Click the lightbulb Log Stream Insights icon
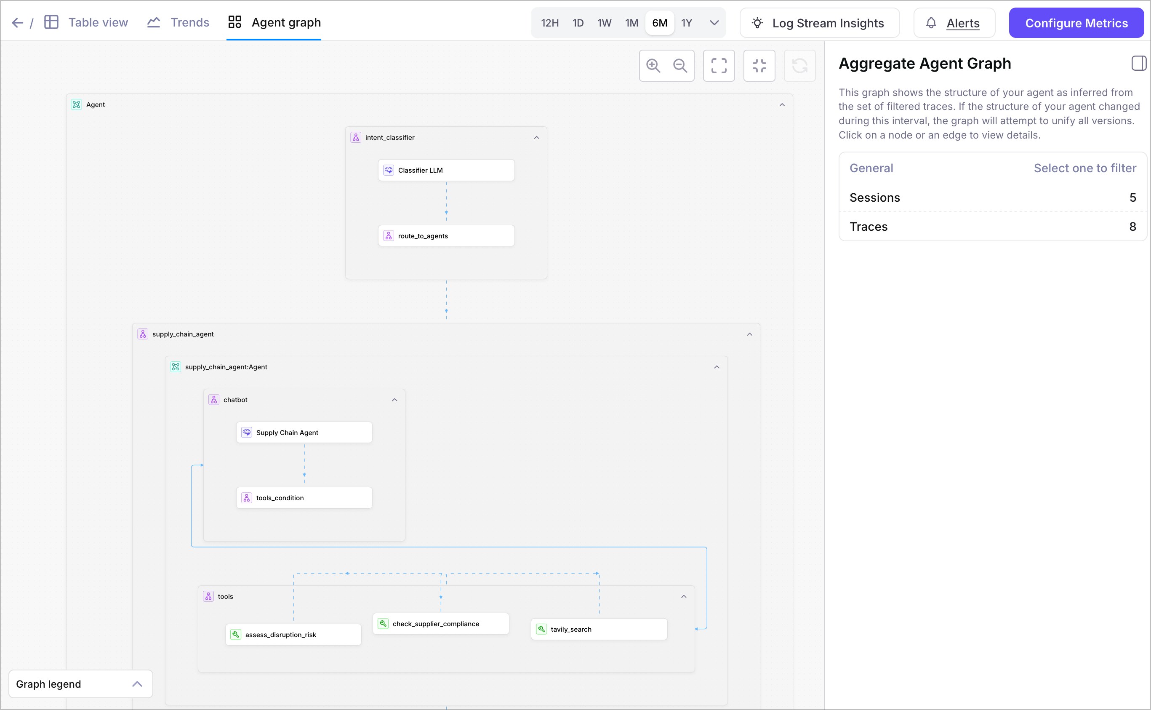The height and width of the screenshot is (710, 1151). tap(757, 23)
